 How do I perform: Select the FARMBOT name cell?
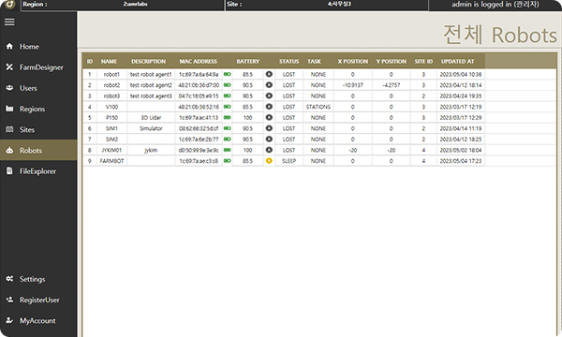111,161
